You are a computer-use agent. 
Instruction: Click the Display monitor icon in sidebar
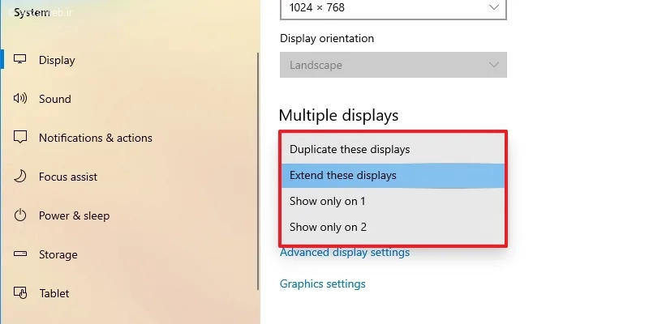pos(21,60)
